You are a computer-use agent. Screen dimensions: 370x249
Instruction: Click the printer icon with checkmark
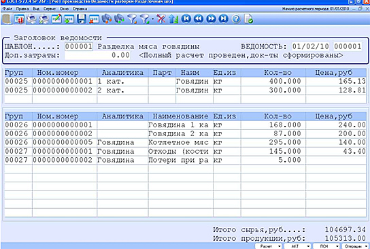(x=44, y=19)
